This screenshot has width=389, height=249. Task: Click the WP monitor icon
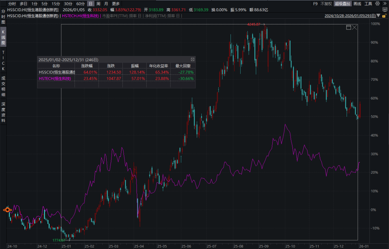click(x=385, y=10)
